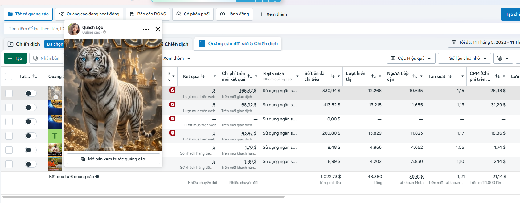This screenshot has width=520, height=203.
Task: Sort by CPM column arrows
Action: pos(497,76)
